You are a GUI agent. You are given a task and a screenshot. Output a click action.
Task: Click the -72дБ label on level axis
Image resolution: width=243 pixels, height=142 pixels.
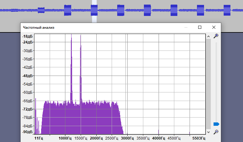point(27,109)
